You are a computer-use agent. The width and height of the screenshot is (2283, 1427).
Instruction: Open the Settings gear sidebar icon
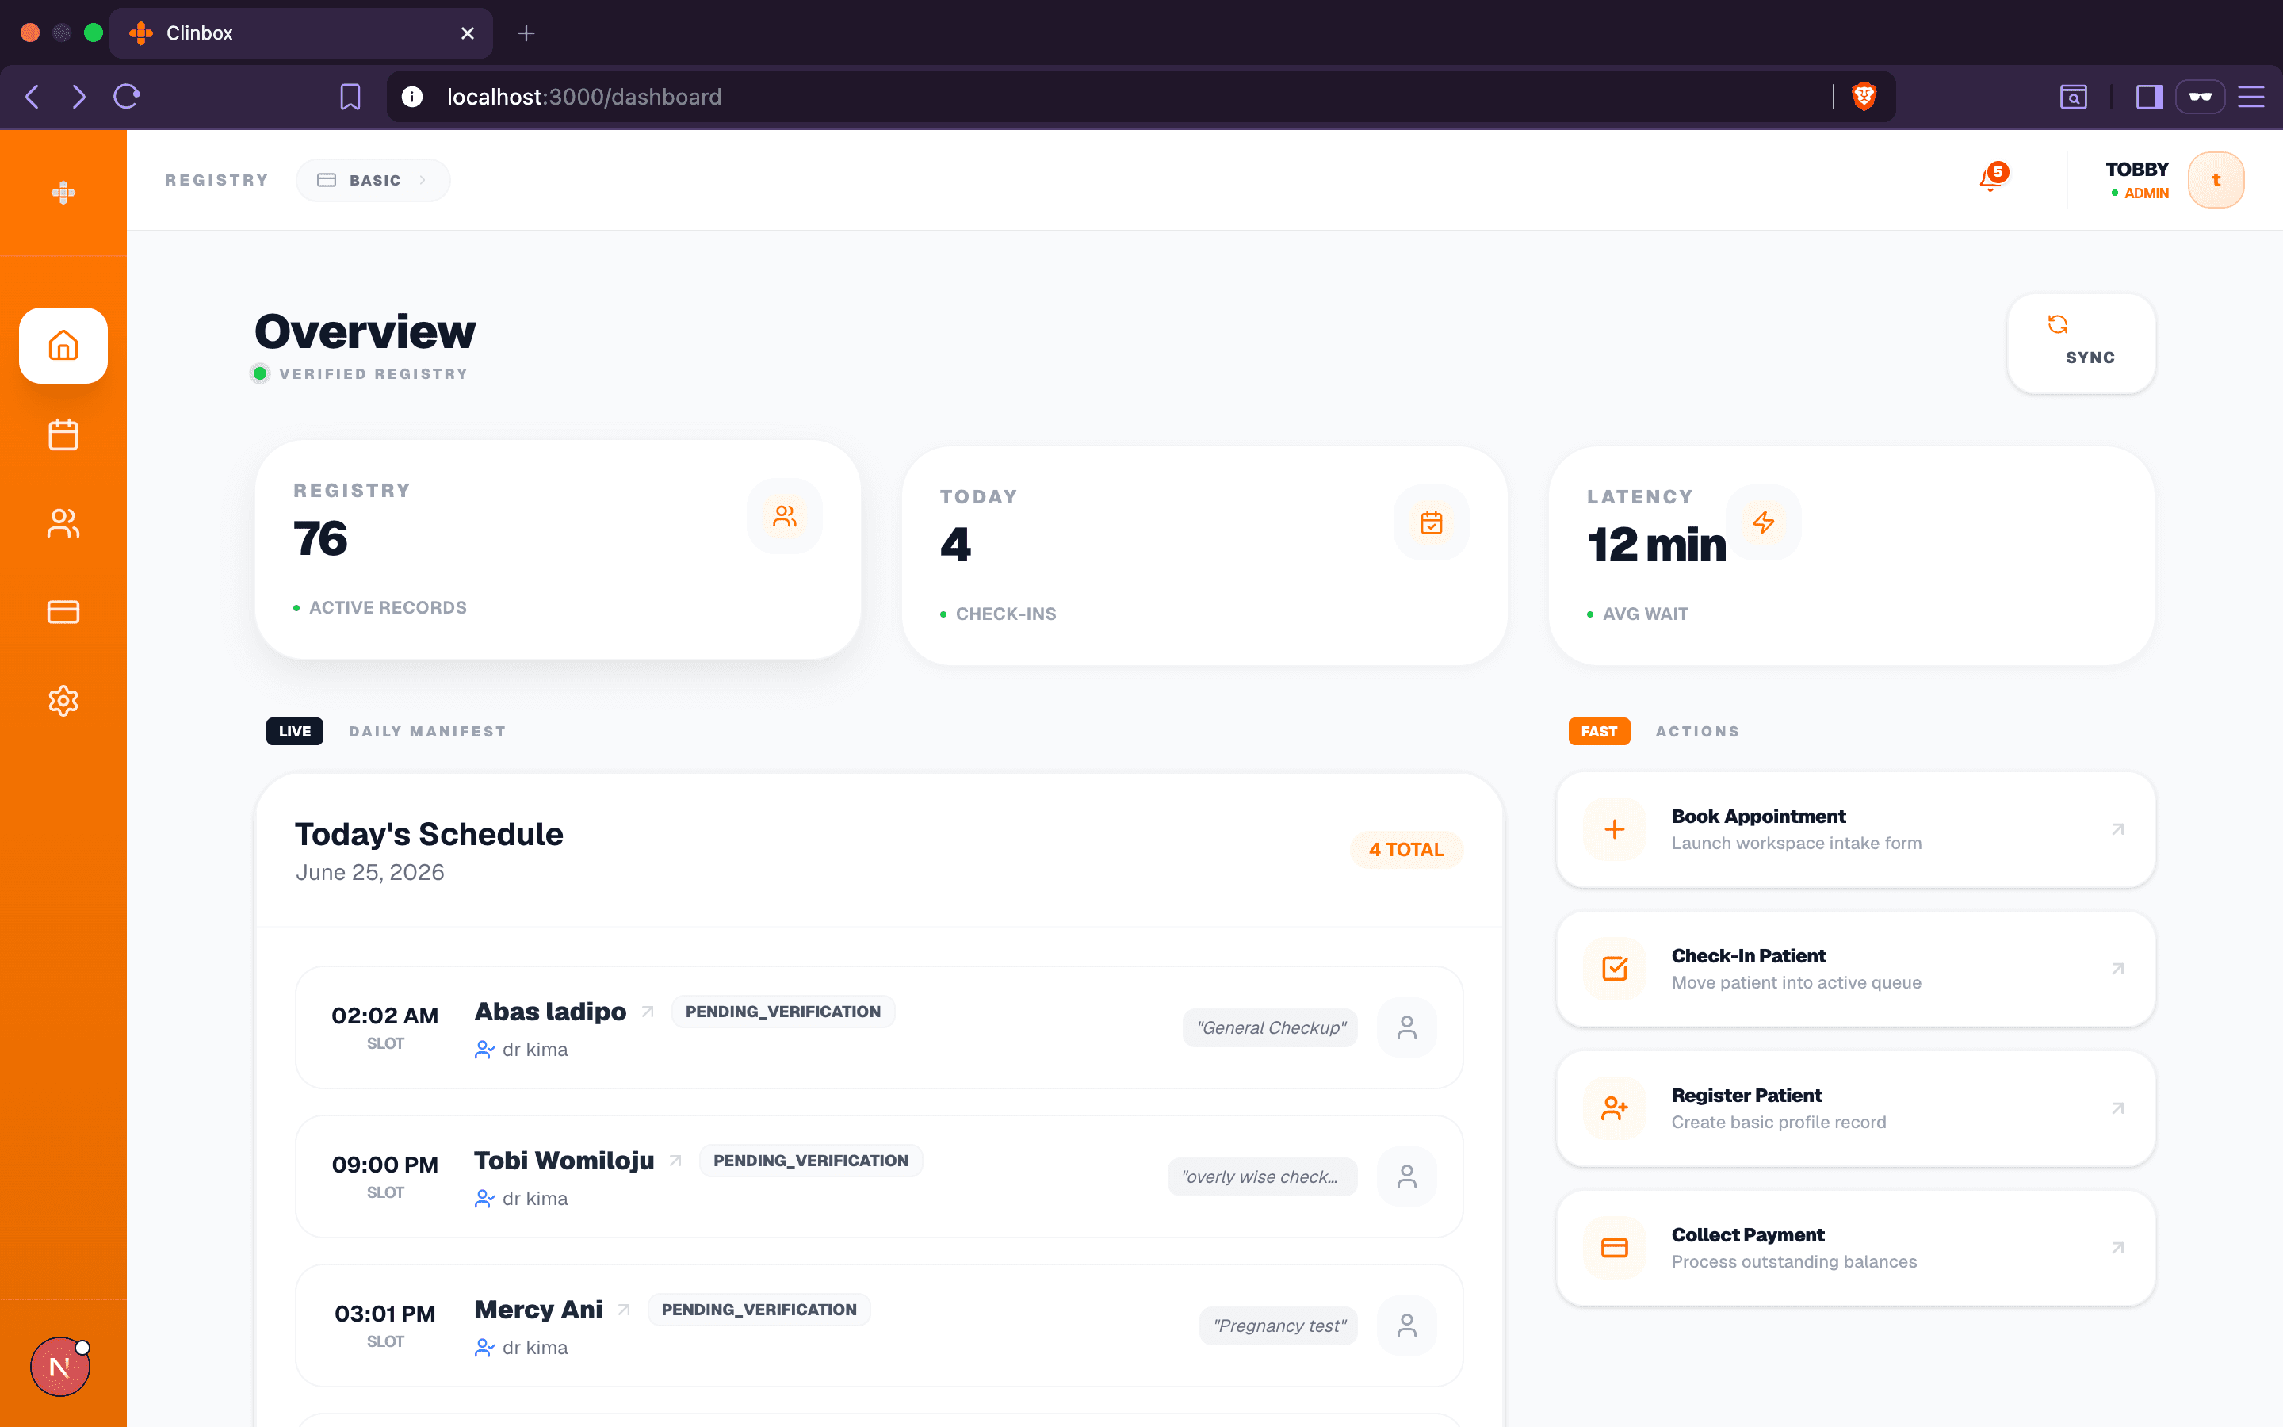[x=63, y=700]
